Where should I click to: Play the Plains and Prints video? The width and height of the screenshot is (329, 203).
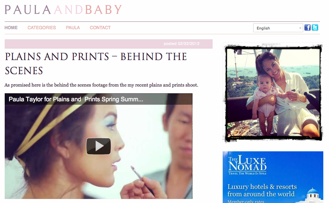(x=98, y=146)
